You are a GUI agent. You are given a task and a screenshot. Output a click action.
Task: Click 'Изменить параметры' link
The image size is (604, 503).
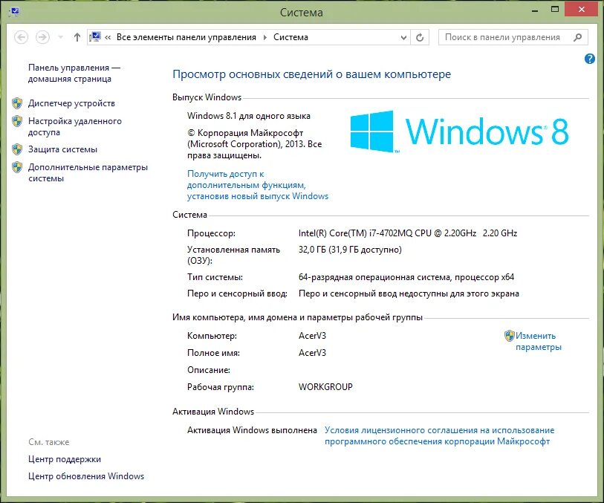point(538,341)
